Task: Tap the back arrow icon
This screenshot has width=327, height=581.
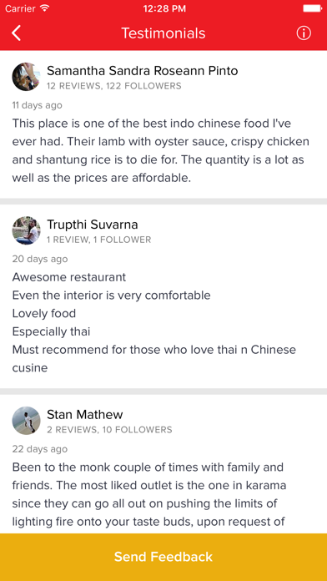Action: coord(17,33)
